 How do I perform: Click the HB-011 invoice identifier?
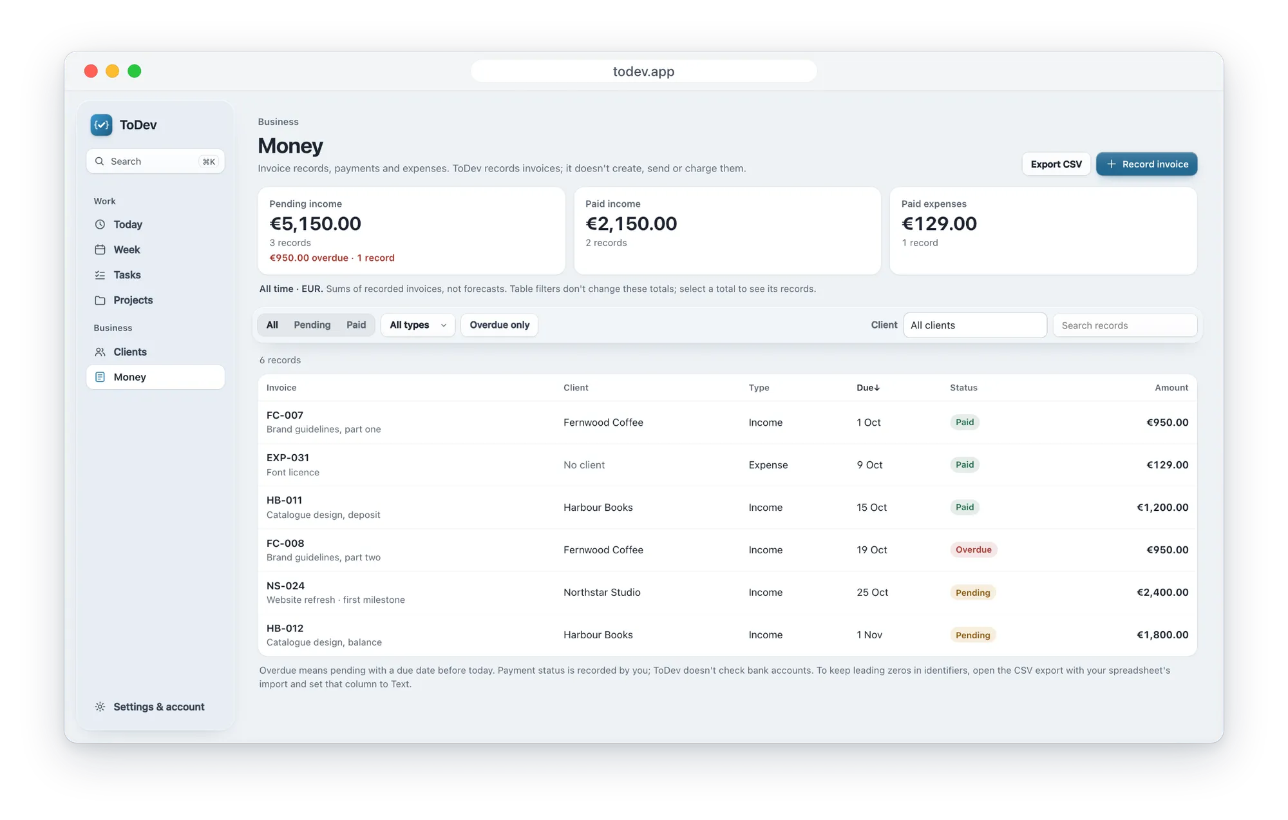click(x=284, y=500)
